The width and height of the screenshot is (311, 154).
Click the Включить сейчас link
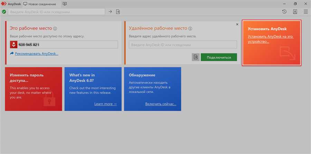(x=161, y=104)
